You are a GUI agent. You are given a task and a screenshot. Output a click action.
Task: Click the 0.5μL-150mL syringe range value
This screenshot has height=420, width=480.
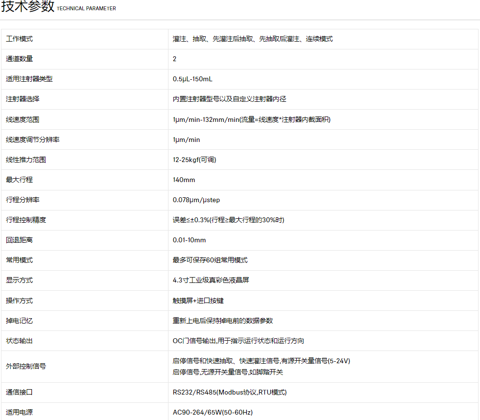click(x=192, y=79)
